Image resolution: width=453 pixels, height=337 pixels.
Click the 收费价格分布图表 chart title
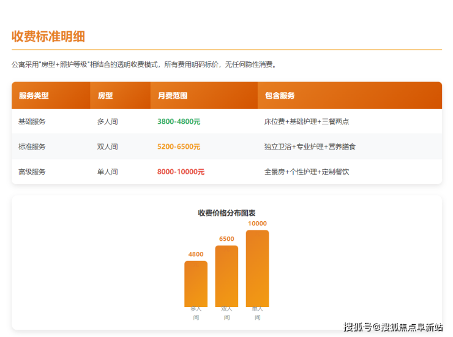(226, 213)
